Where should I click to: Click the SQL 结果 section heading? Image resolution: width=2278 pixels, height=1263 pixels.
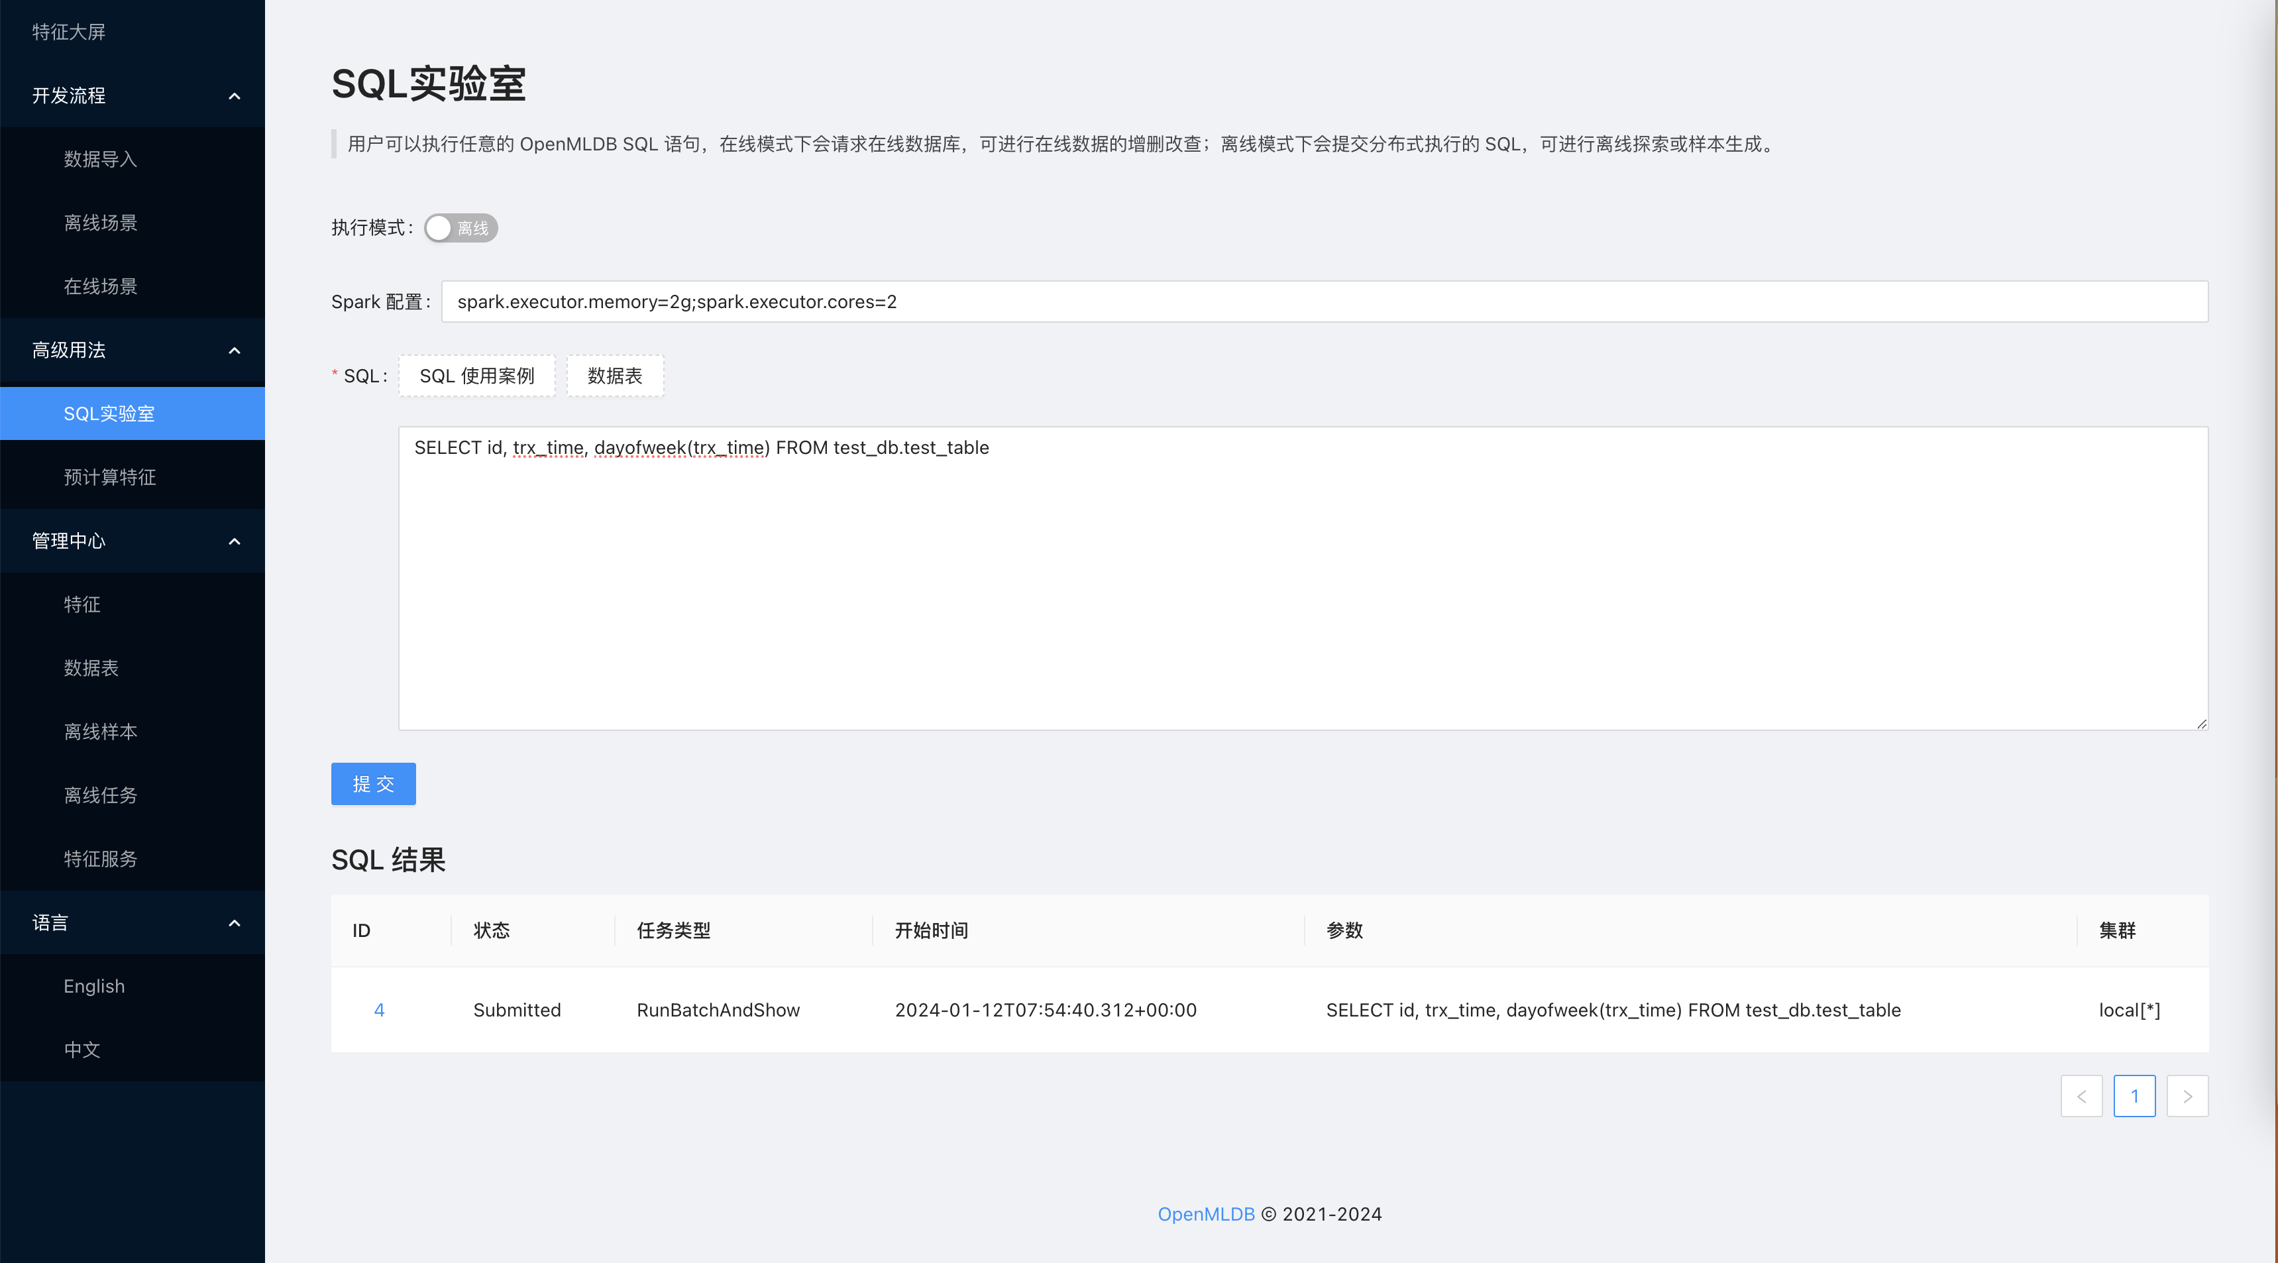pos(388,859)
